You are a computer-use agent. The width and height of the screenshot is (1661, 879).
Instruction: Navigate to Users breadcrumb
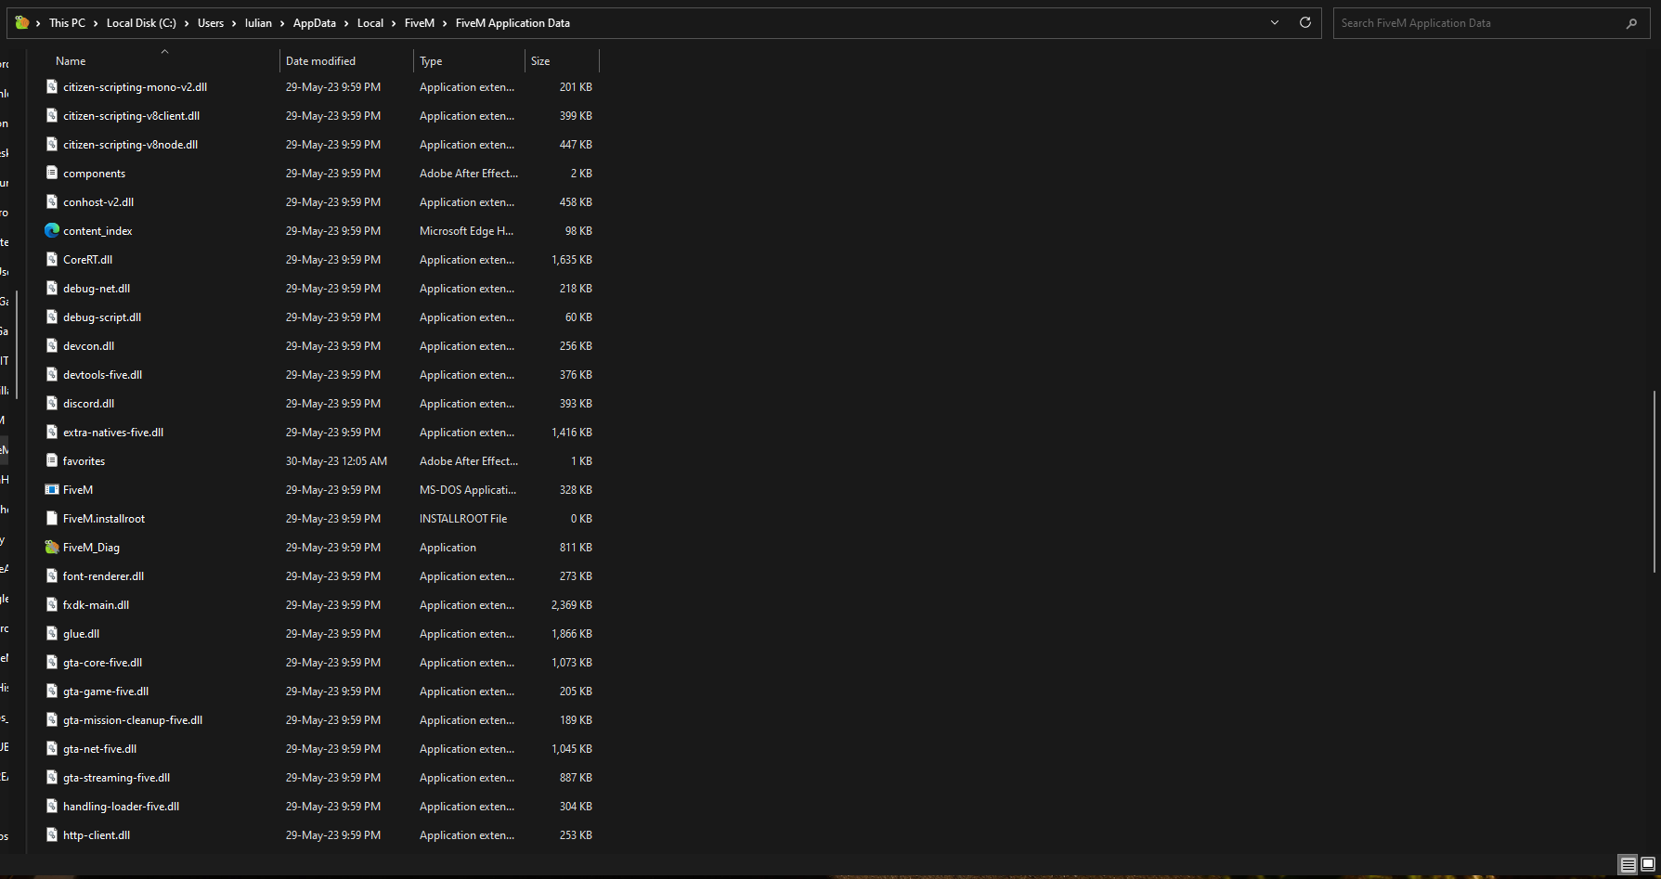click(x=211, y=23)
